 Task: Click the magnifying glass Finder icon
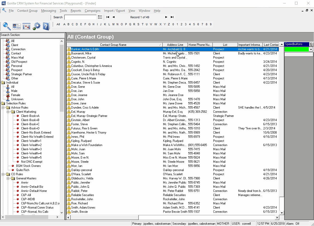[7, 26]
